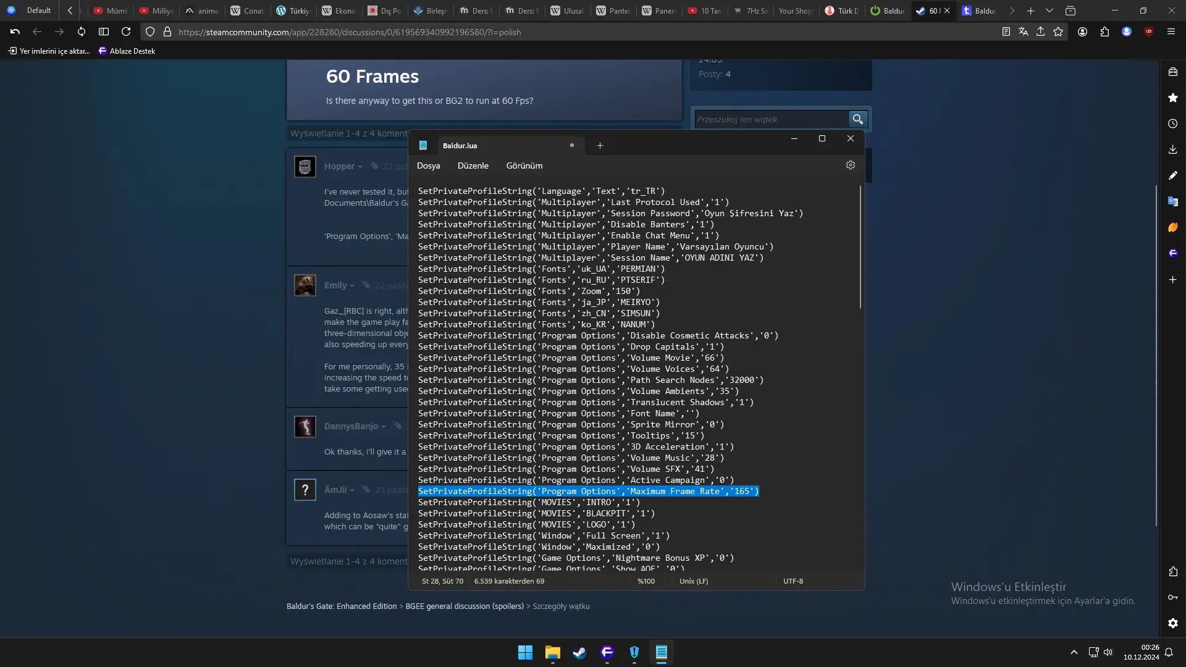1186x667 pixels.
Task: Click %100 zoom level in Notepad status bar
Action: tap(646, 581)
